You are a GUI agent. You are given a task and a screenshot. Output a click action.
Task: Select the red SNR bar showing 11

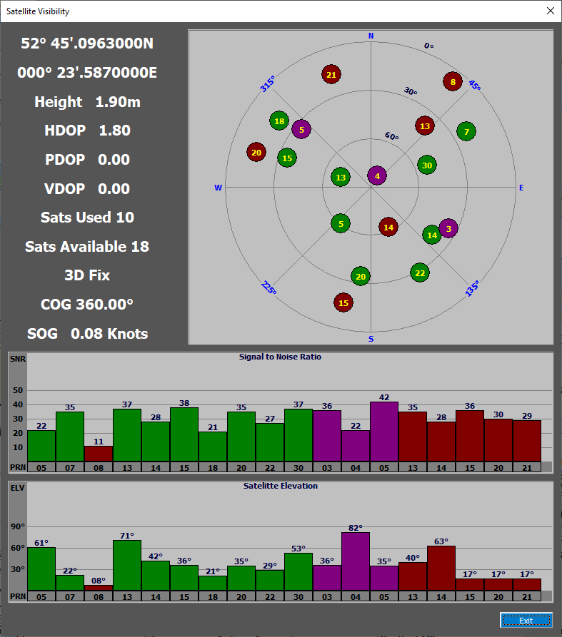click(99, 454)
